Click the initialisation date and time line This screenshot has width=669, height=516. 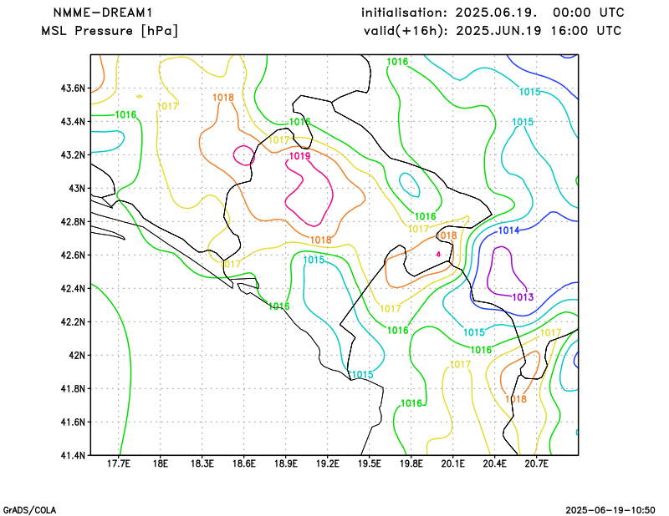[493, 13]
